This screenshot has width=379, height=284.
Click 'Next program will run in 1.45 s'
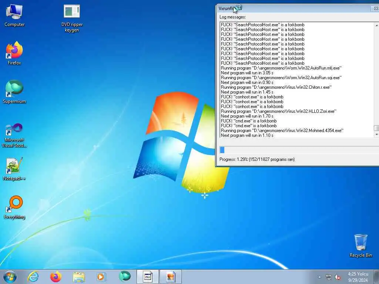(x=247, y=92)
